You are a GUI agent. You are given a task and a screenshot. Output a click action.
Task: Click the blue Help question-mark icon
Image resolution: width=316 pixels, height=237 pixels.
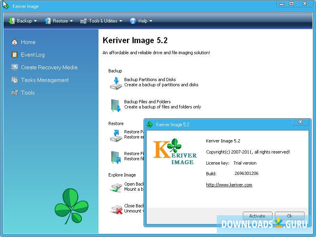133,21
